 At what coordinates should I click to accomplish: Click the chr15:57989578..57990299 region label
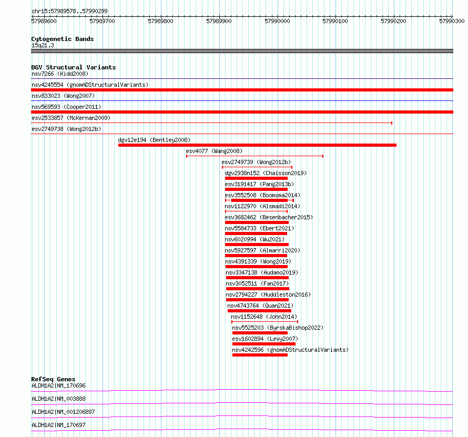click(x=69, y=11)
